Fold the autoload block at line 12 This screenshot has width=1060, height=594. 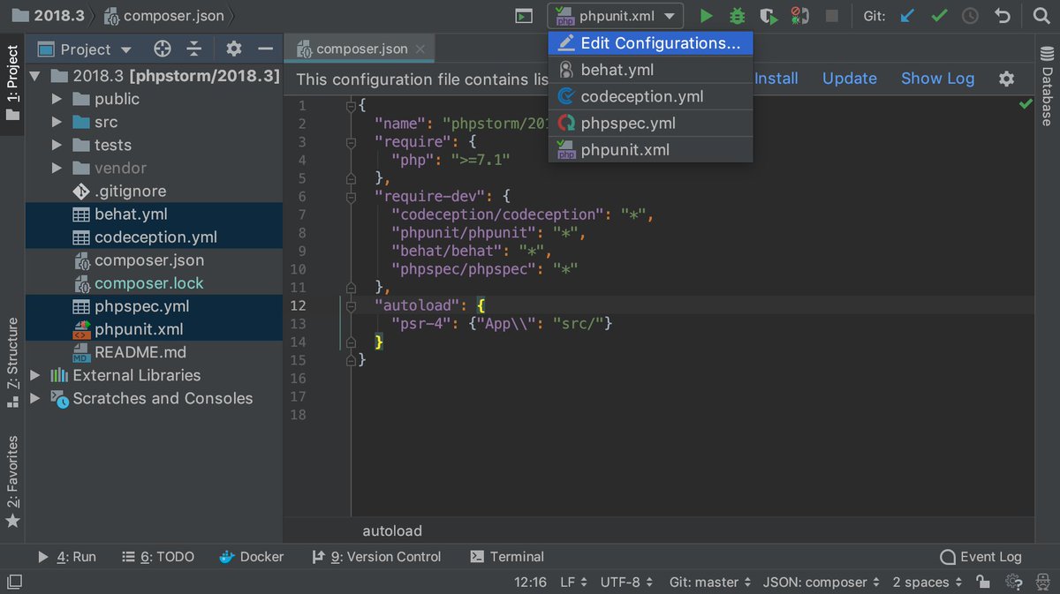351,305
